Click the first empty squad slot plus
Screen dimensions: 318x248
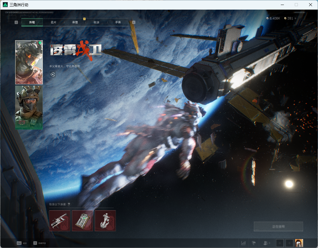[280, 243]
